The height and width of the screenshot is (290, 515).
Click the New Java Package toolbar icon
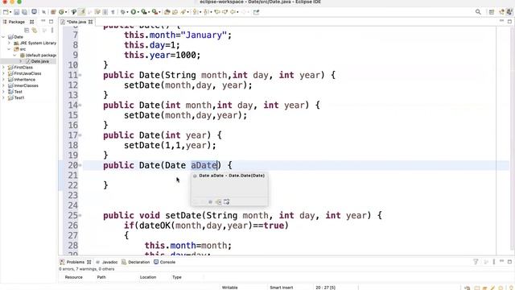(53, 12)
